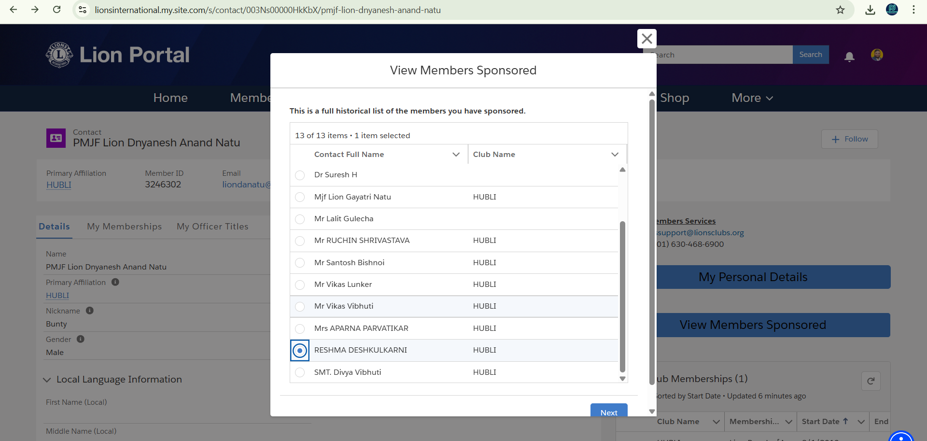
Task: Open the Home navigation menu item
Action: [170, 98]
